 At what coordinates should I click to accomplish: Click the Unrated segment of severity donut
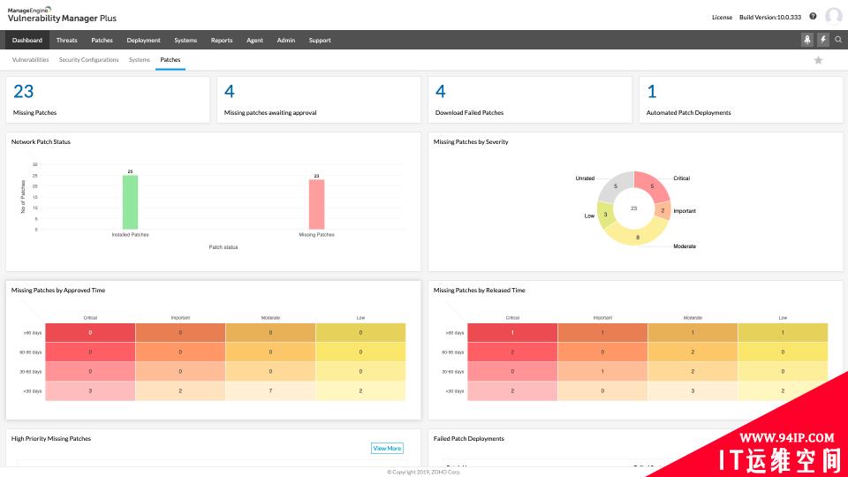616,186
